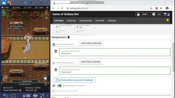This screenshot has height=98, width=175.
Task: Click ЗАПУСТИТЬ СКАЧКИ button
Action: coord(91,62)
